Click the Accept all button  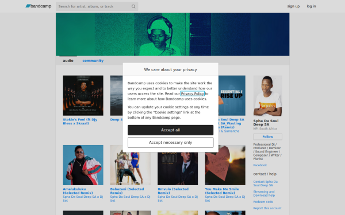pyautogui.click(x=171, y=130)
